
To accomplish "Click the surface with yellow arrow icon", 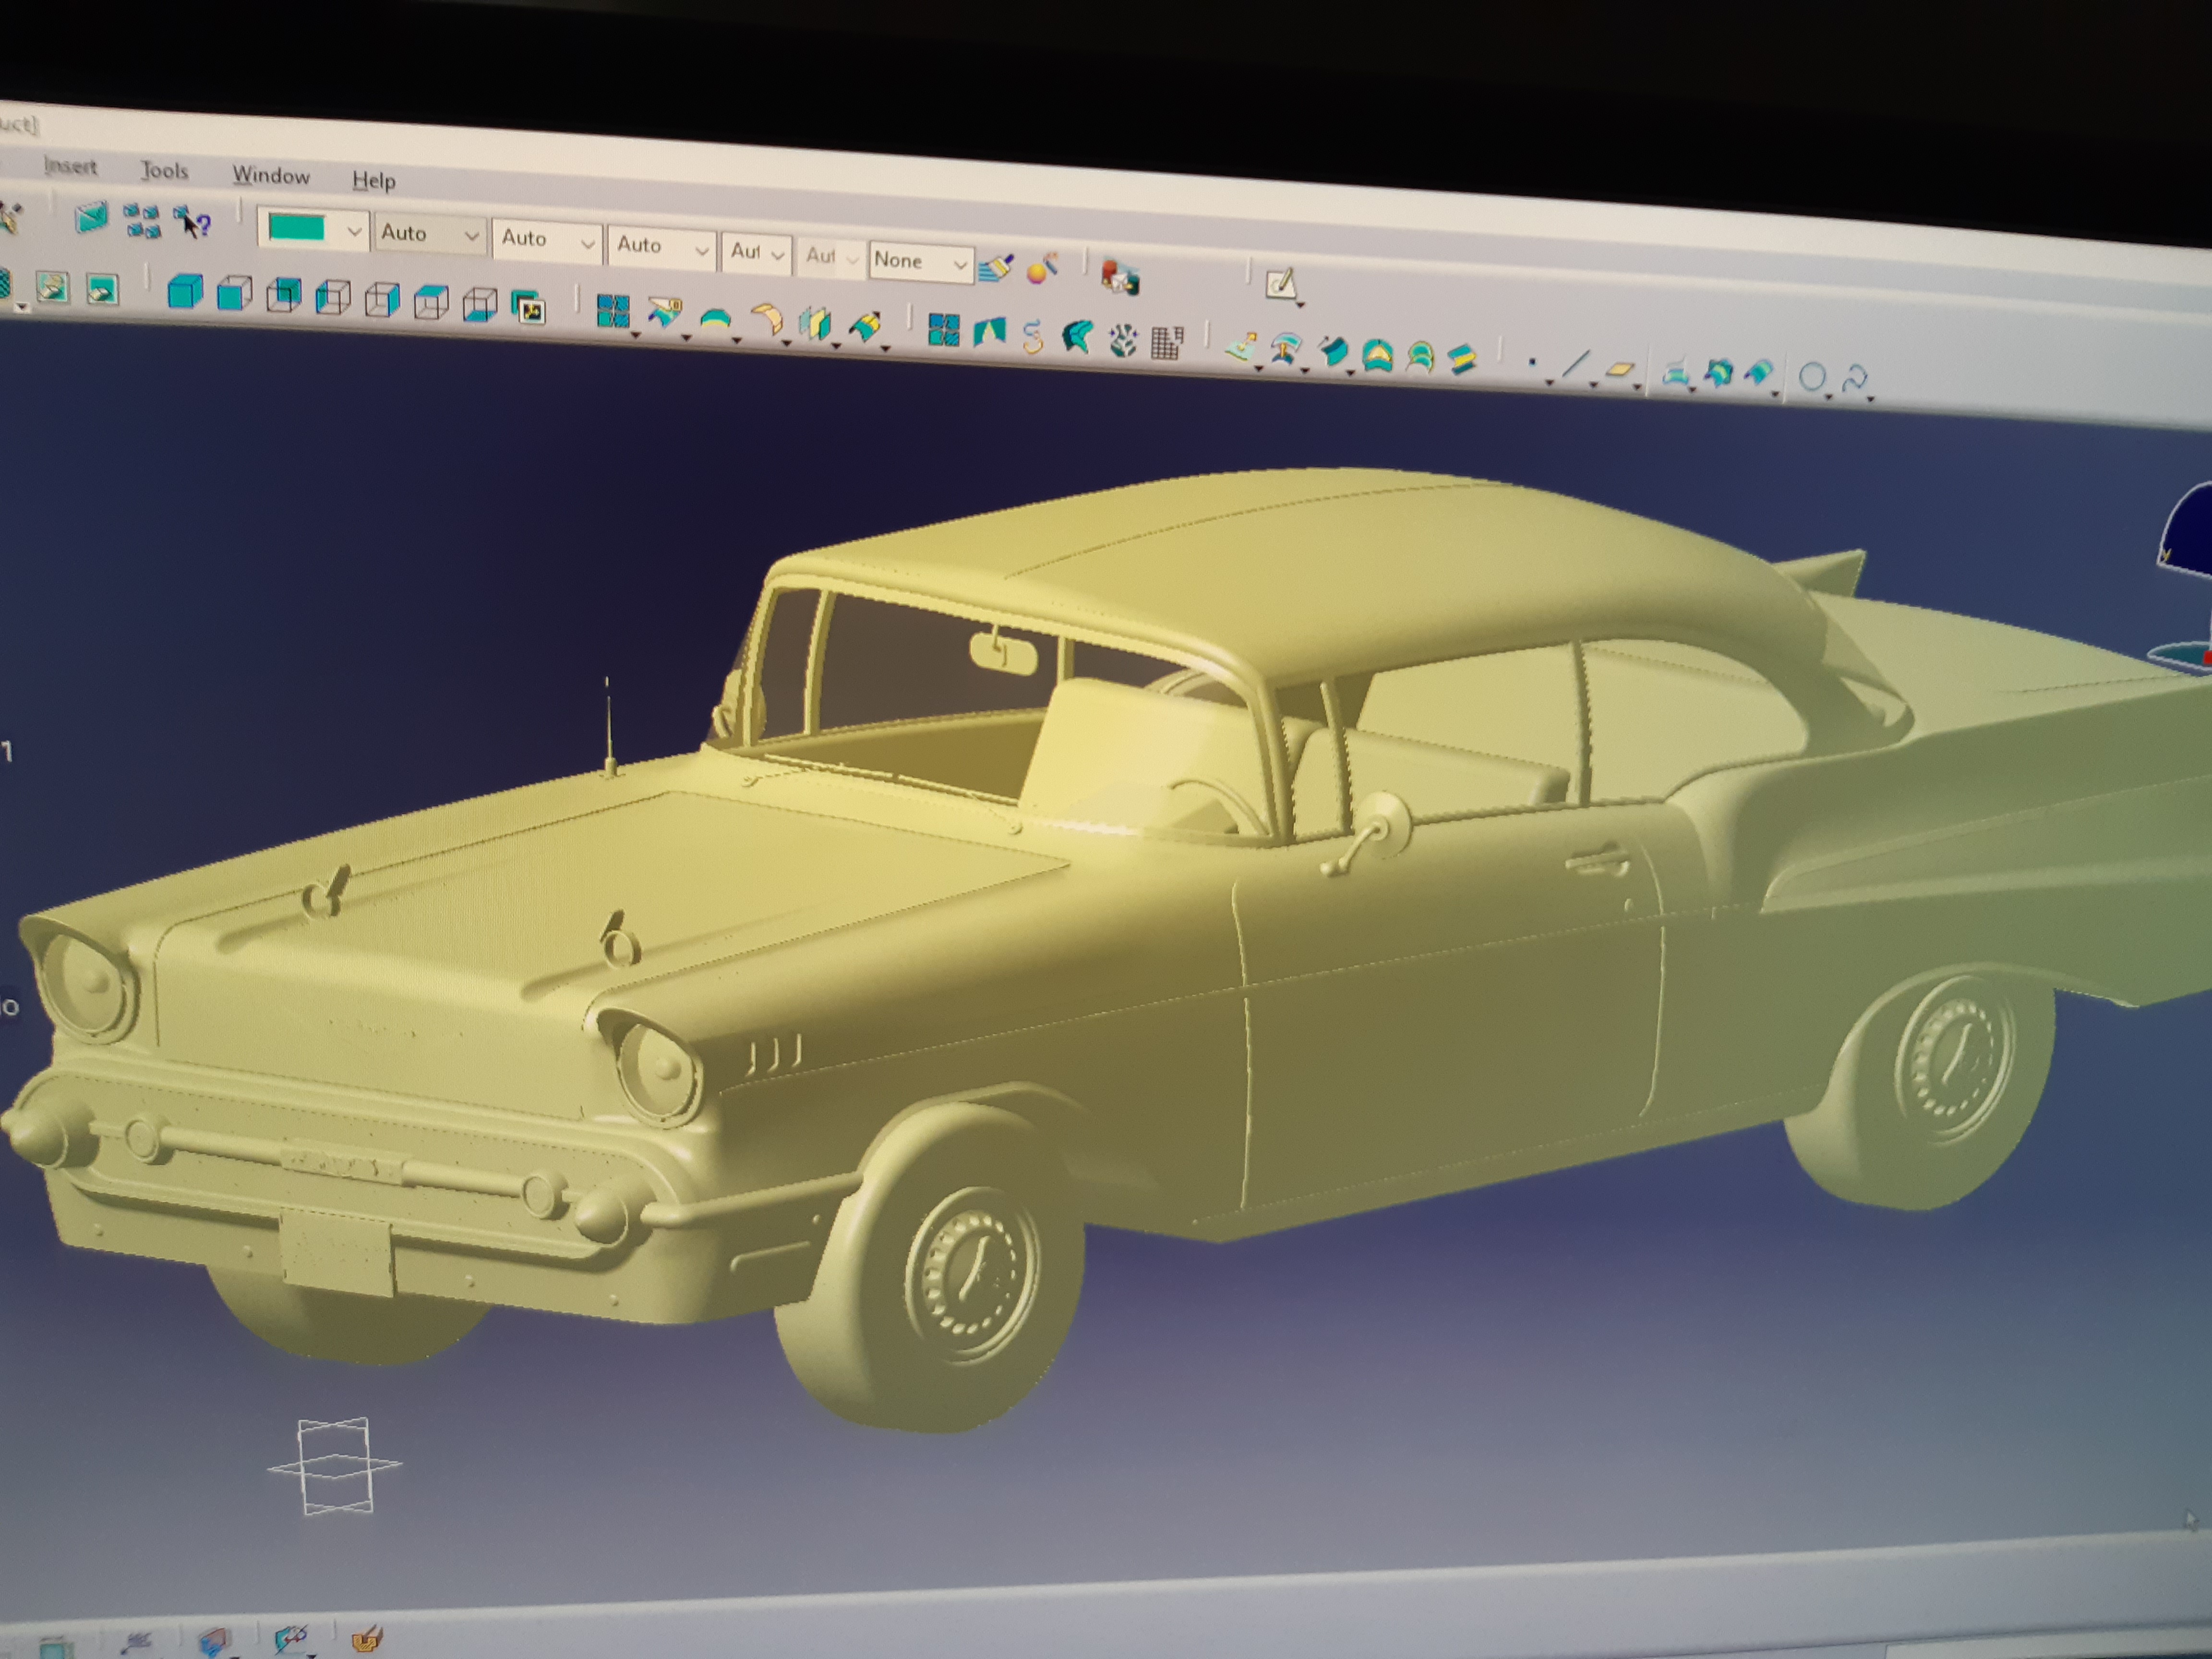I will pyautogui.click(x=1242, y=347).
